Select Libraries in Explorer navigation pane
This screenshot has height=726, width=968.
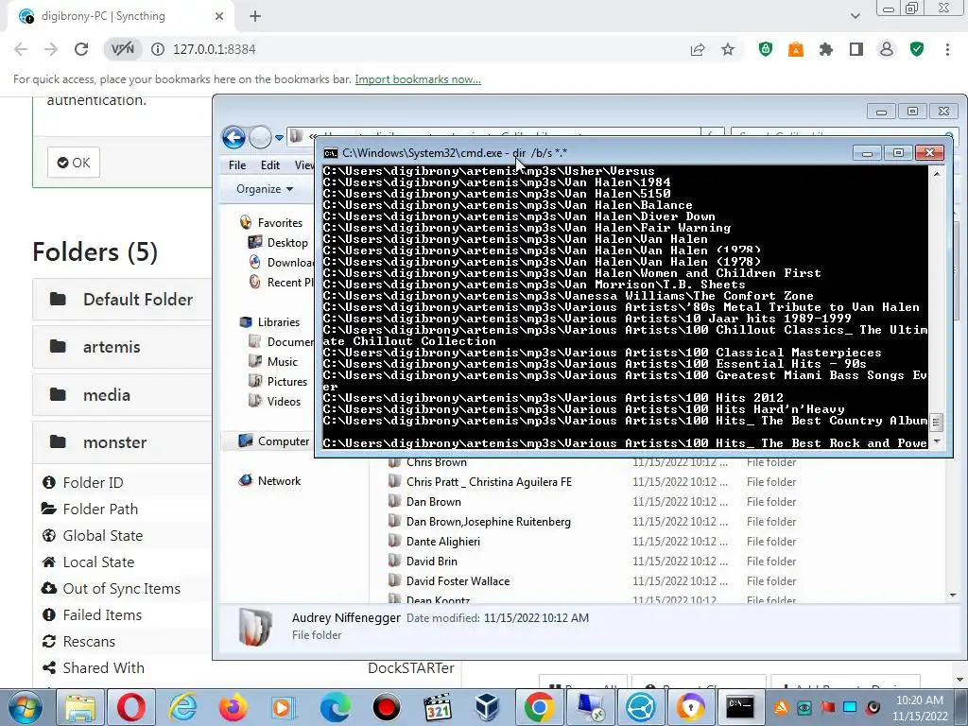(x=269, y=322)
